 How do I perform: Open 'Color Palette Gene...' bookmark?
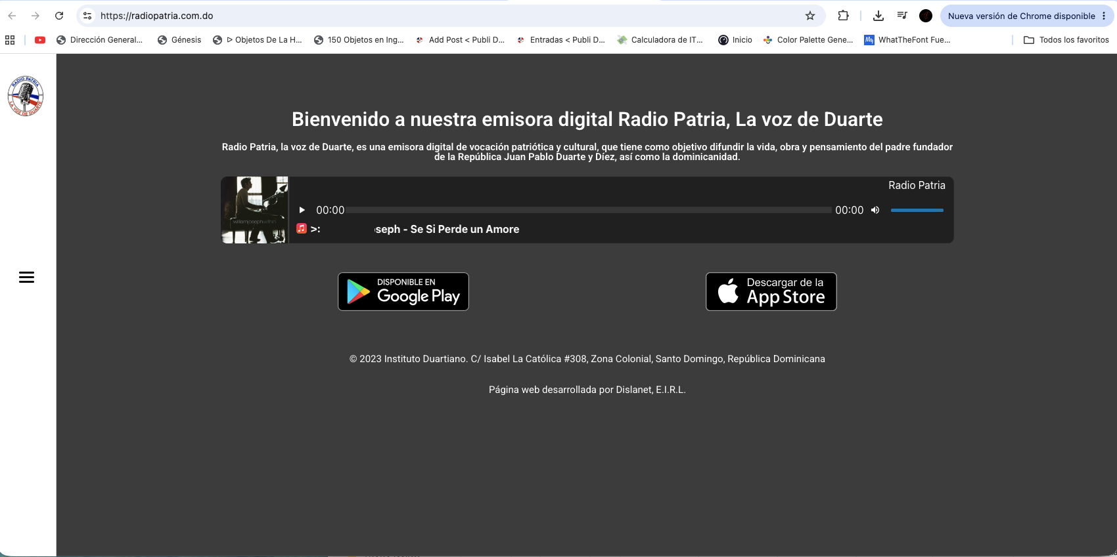[x=808, y=40]
